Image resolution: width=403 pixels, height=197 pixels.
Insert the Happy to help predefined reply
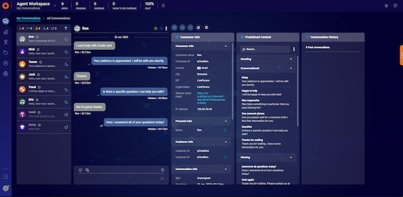click(x=262, y=93)
